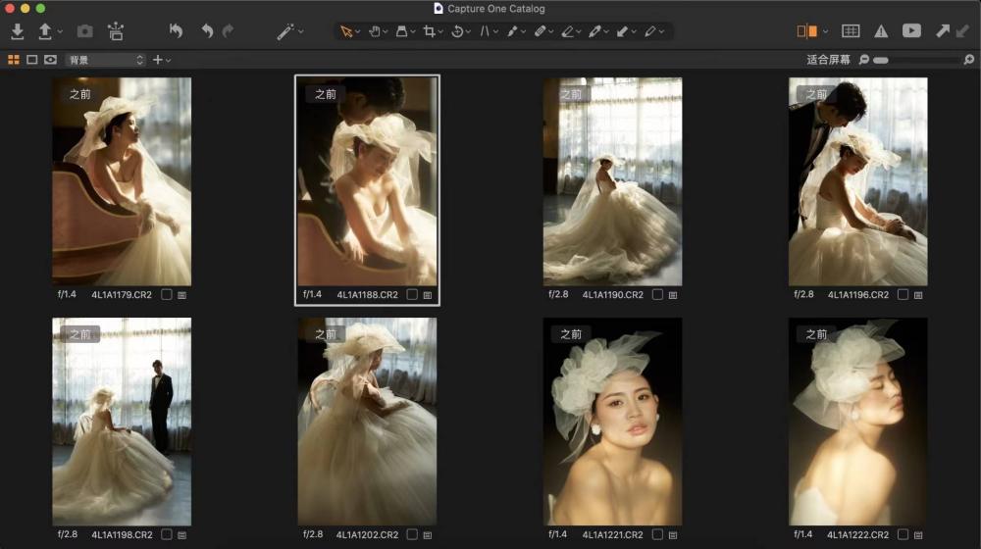Click the Undo arrow icon
Viewport: 981px width, 549px height.
pos(206,31)
